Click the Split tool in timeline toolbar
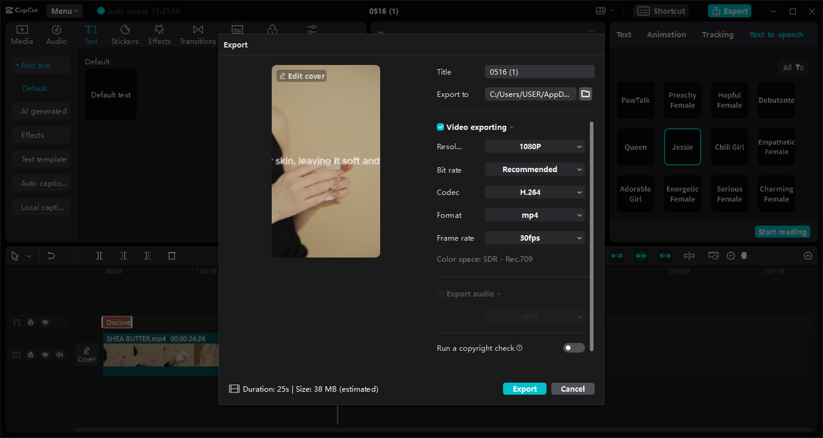Image resolution: width=823 pixels, height=438 pixels. (x=99, y=256)
